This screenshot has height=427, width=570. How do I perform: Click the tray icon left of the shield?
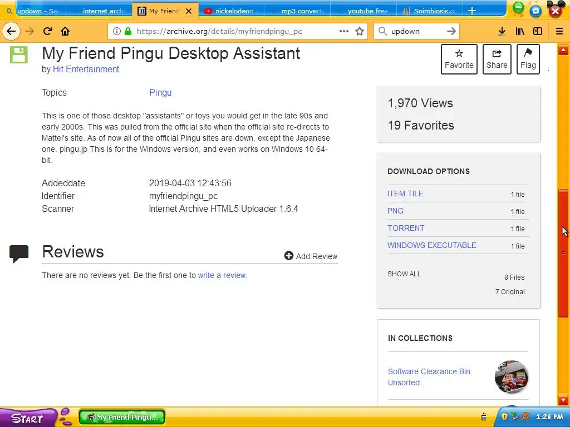(x=484, y=417)
